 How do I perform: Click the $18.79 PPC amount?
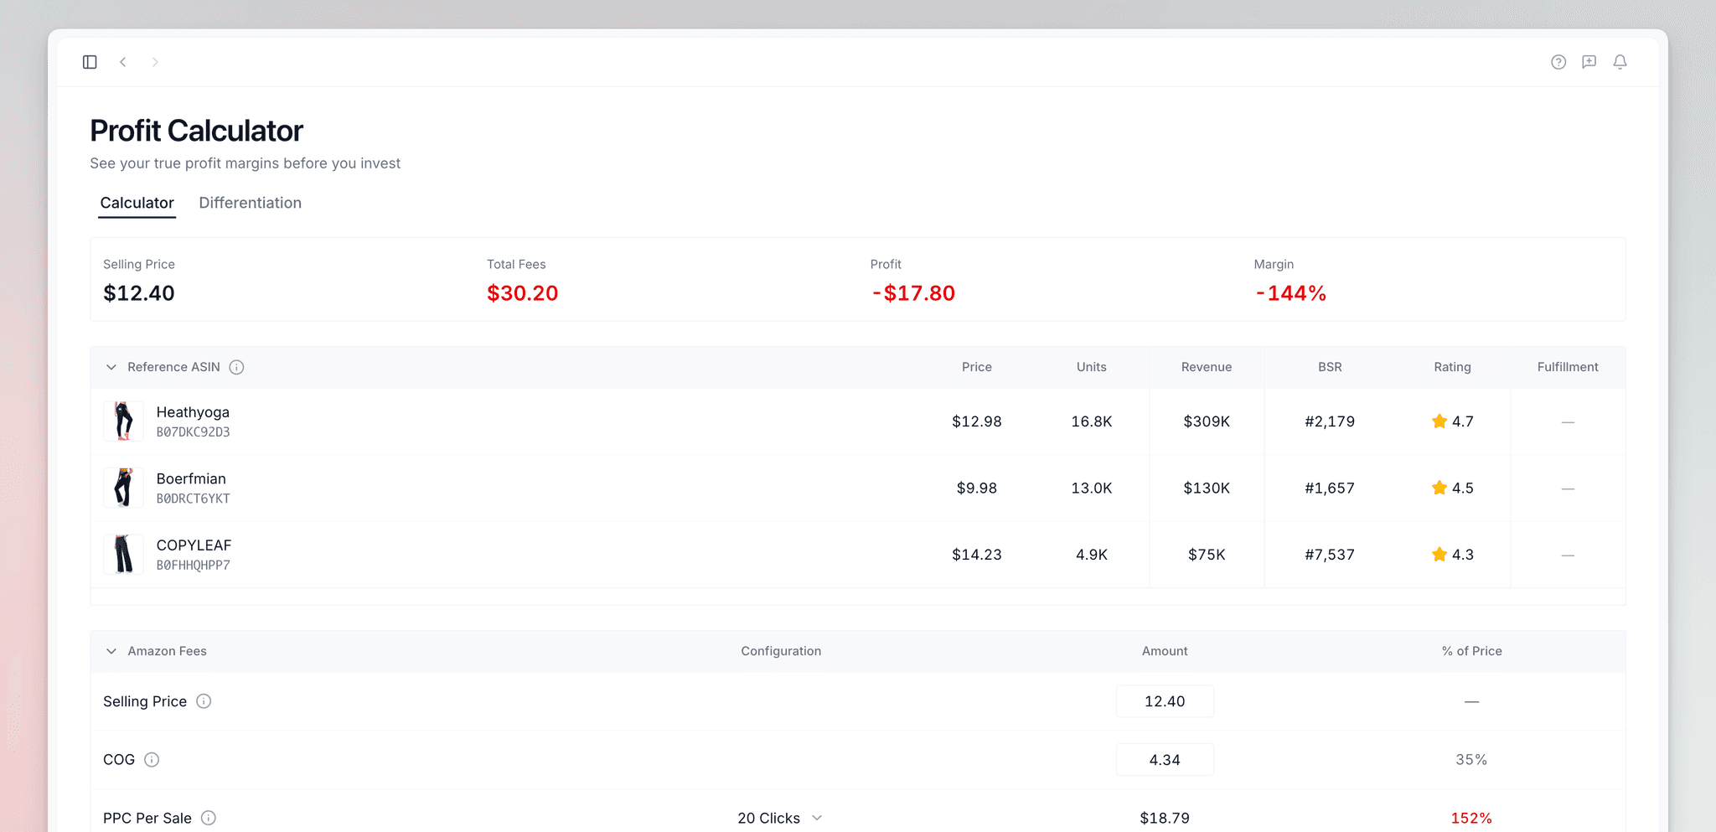coord(1165,818)
